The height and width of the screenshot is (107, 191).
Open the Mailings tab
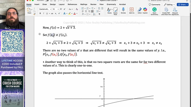[x=84, y=4]
